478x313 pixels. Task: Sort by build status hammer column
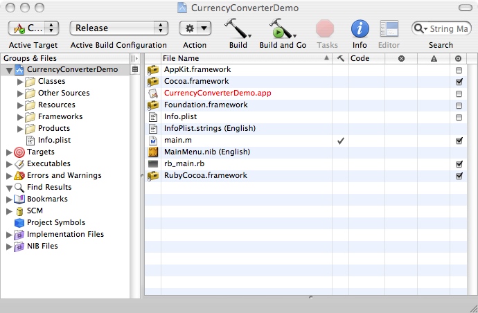pyautogui.click(x=341, y=58)
